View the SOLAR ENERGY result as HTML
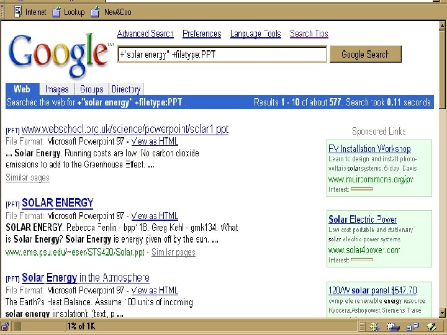 tap(155, 216)
